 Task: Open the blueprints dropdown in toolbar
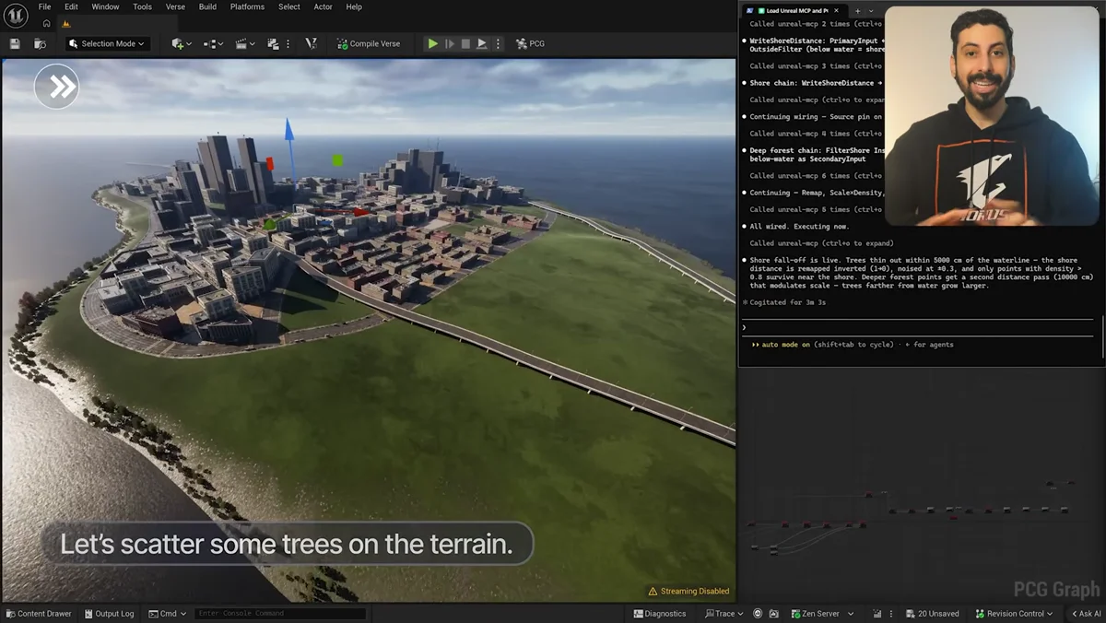(x=214, y=43)
